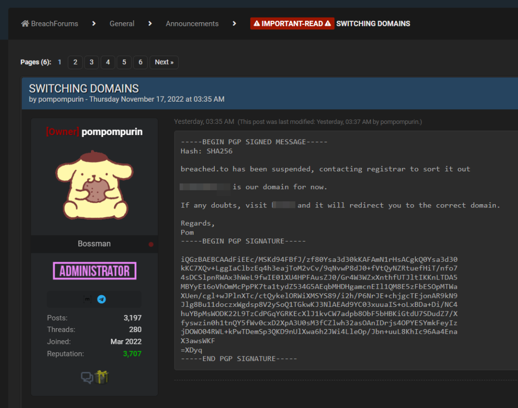Jump to page 3 of thread

click(x=91, y=62)
